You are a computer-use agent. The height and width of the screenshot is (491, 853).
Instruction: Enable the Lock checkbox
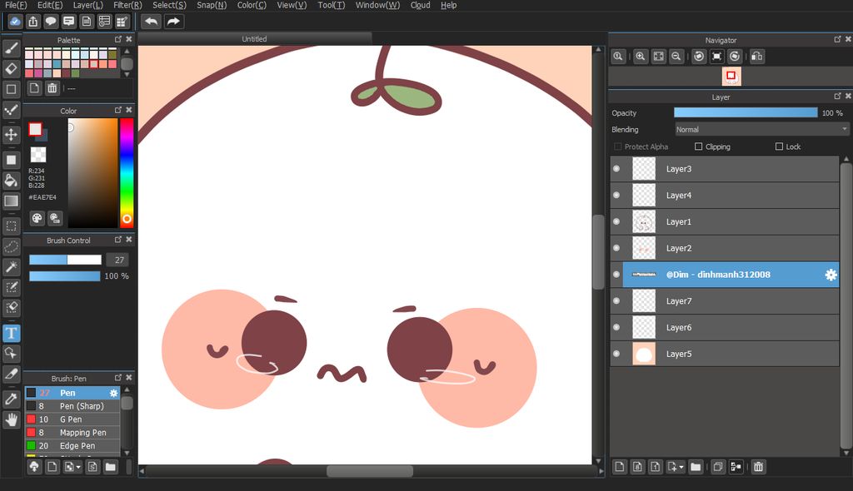pyautogui.click(x=779, y=146)
